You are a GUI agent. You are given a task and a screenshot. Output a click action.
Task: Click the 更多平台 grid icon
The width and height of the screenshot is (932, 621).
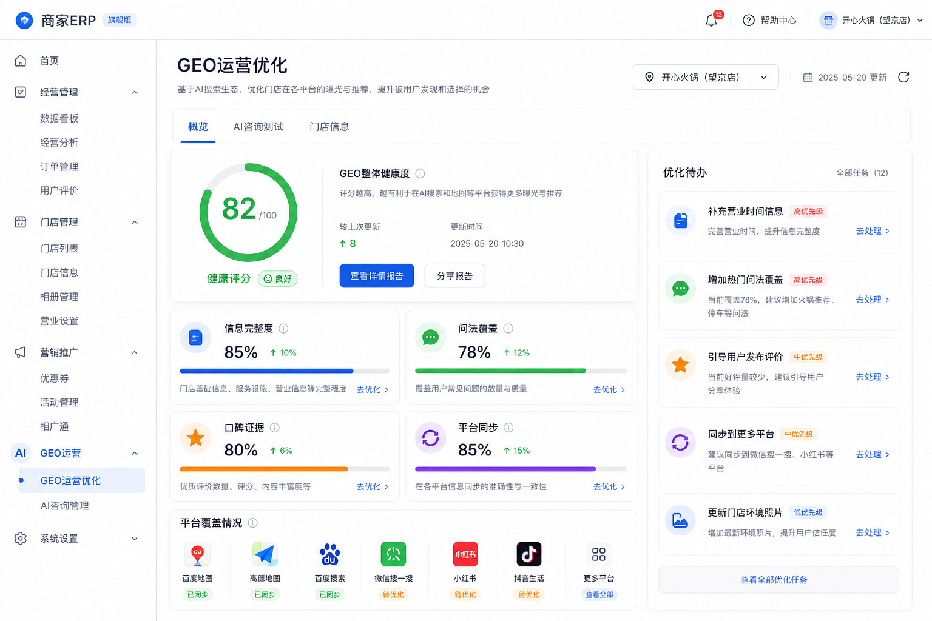599,554
